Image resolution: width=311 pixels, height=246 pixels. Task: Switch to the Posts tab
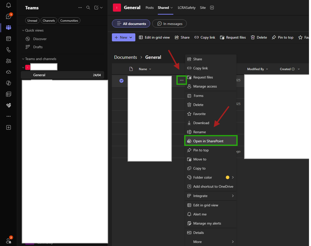[x=149, y=8]
